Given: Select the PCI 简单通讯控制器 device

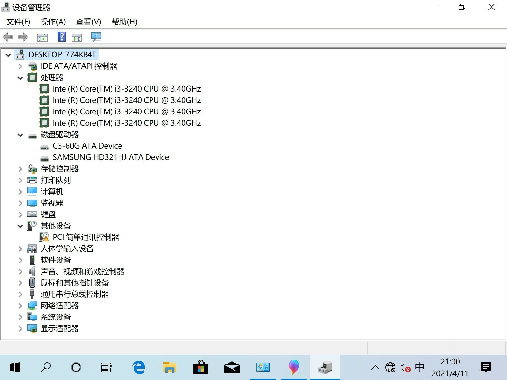Looking at the screenshot, I should pyautogui.click(x=86, y=237).
